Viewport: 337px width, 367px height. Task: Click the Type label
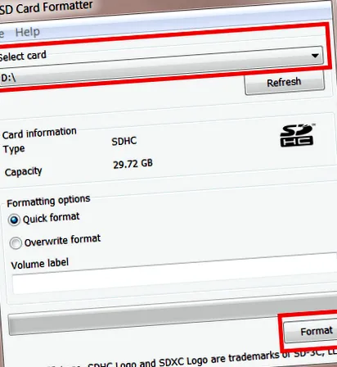[14, 149]
